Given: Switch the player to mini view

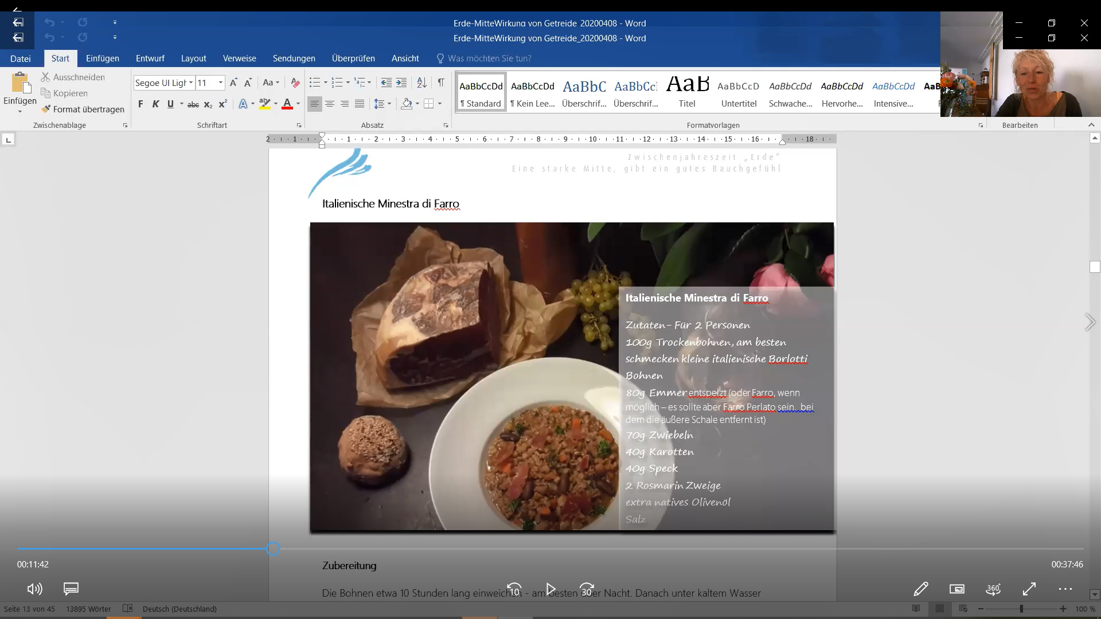Looking at the screenshot, I should tap(957, 589).
